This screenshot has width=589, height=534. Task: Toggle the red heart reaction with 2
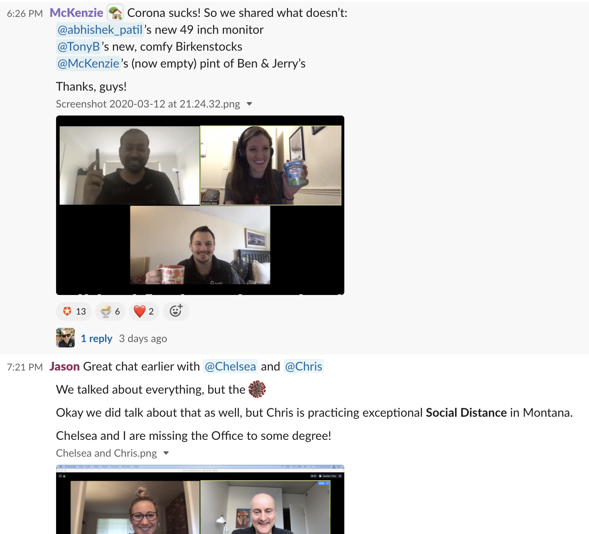[x=144, y=311]
